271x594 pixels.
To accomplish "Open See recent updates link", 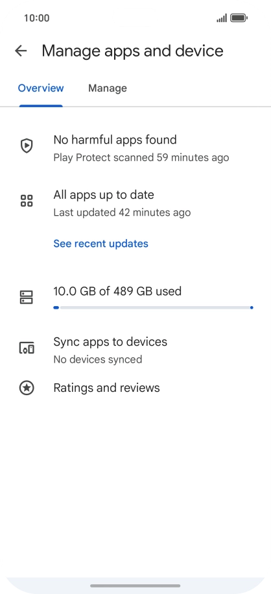I will 101,244.
